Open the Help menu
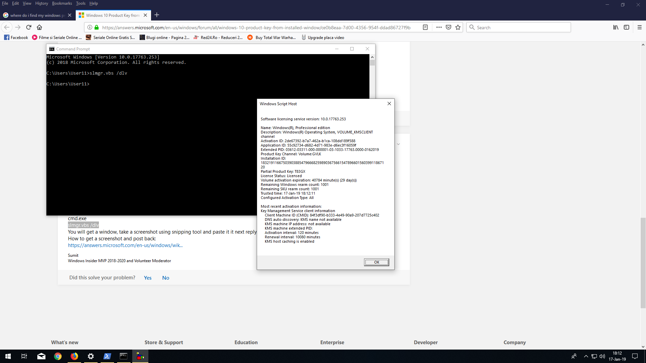The width and height of the screenshot is (646, 363). (x=94, y=3)
